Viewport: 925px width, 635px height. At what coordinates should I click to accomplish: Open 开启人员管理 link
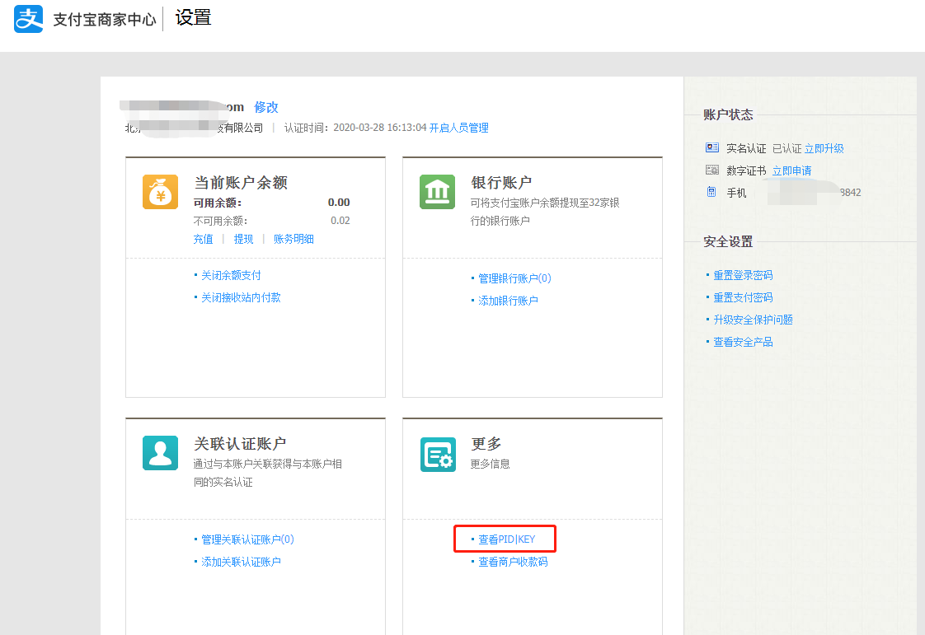[x=458, y=128]
